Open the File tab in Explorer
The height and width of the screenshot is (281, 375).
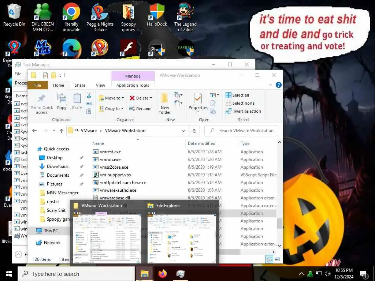click(x=38, y=85)
